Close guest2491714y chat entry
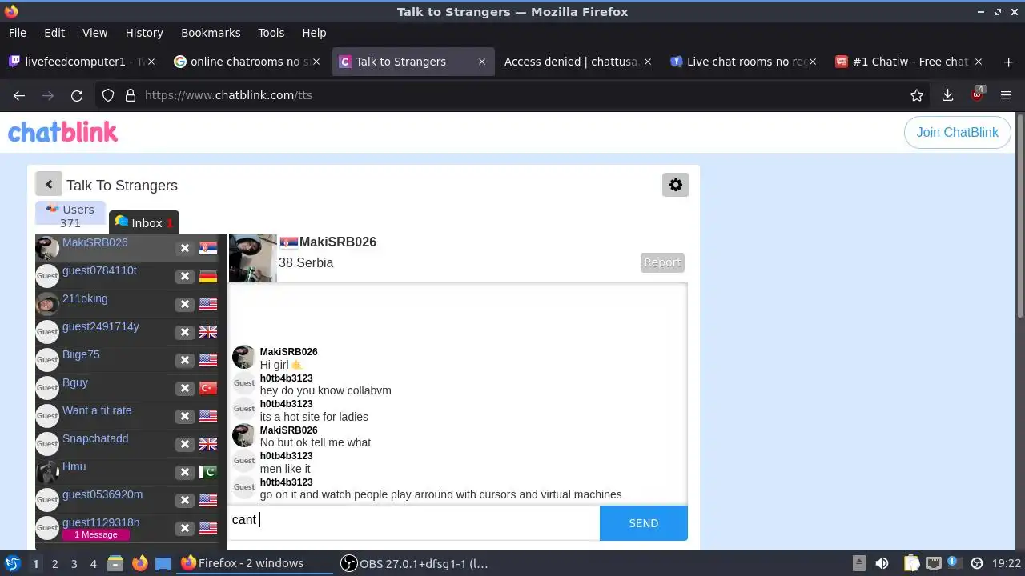The height and width of the screenshot is (576, 1025). point(185,332)
